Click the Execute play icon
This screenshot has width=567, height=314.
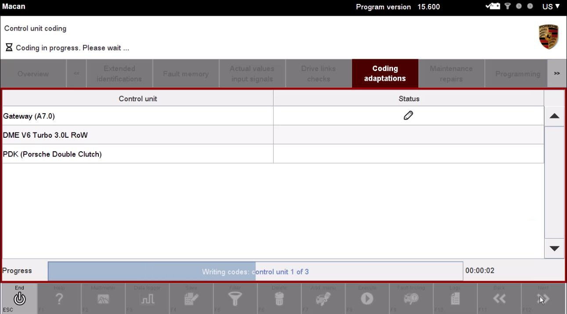(x=367, y=298)
